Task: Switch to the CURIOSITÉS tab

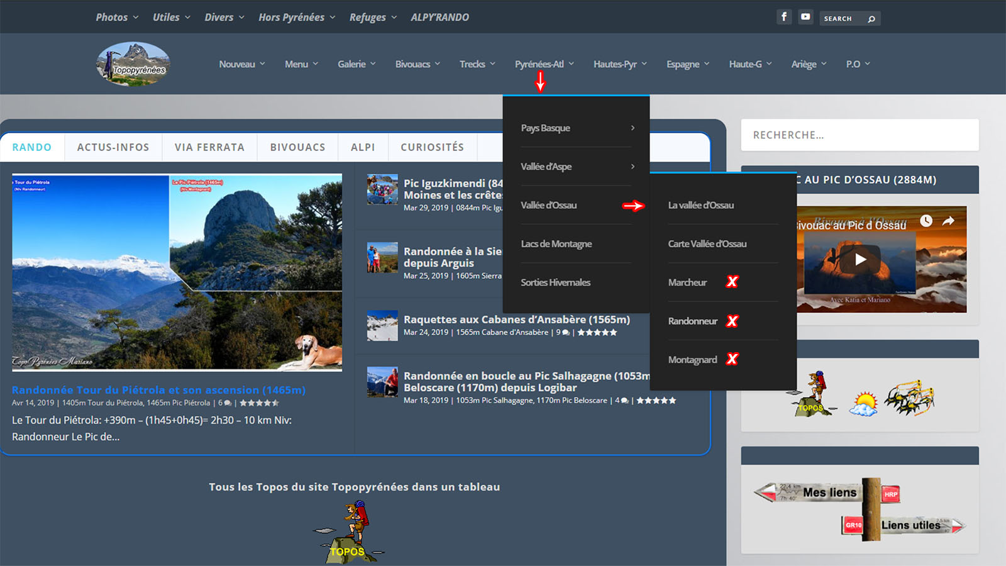Action: 433,147
